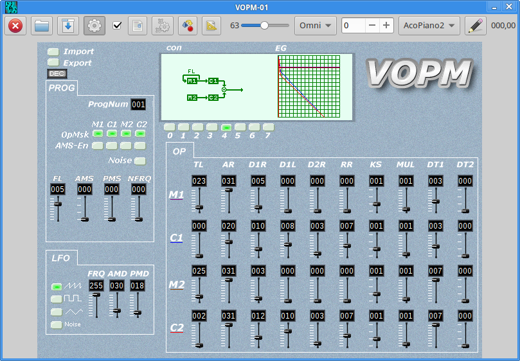Toggle the Noise enable LED in PROG

[140, 161]
